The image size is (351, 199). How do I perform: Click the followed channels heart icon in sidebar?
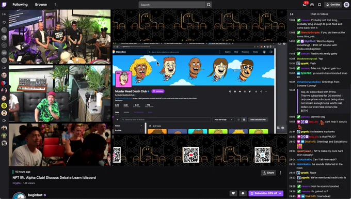pyautogui.click(x=4, y=22)
